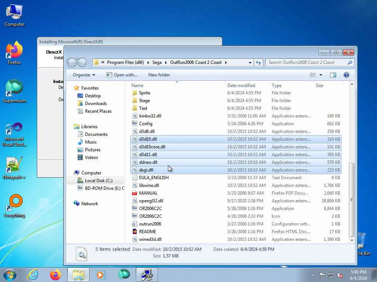Open the view options dropdown arrow
This screenshot has width=377, height=282.
pyautogui.click(x=321, y=75)
